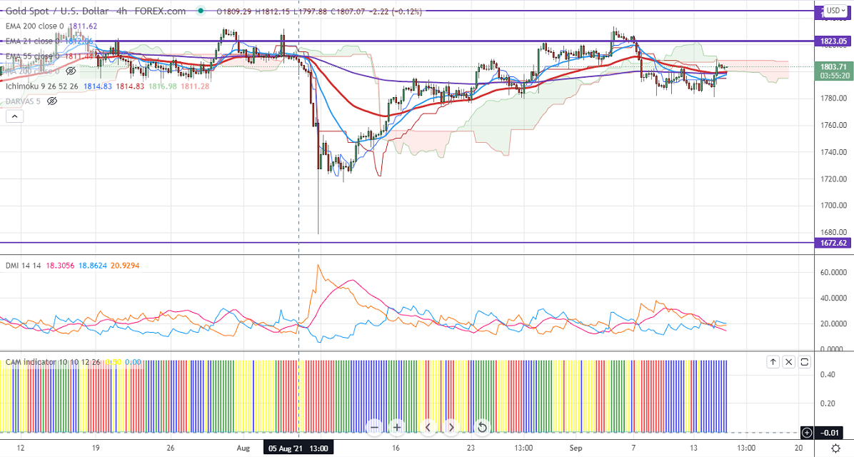Click the C1807.07 close value

(x=346, y=11)
